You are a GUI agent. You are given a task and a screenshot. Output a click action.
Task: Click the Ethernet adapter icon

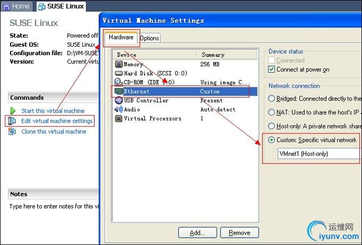pyautogui.click(x=119, y=91)
